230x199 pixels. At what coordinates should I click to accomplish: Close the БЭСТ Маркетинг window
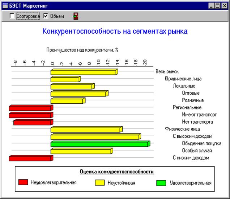click(x=225, y=6)
